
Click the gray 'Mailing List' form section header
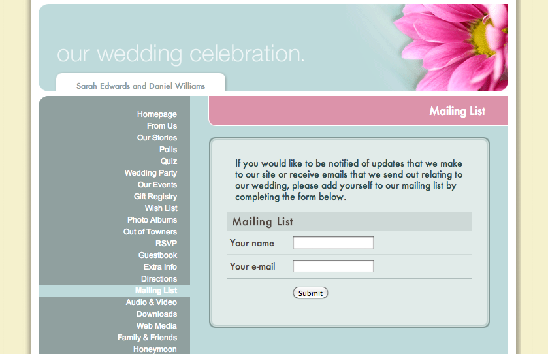(349, 221)
